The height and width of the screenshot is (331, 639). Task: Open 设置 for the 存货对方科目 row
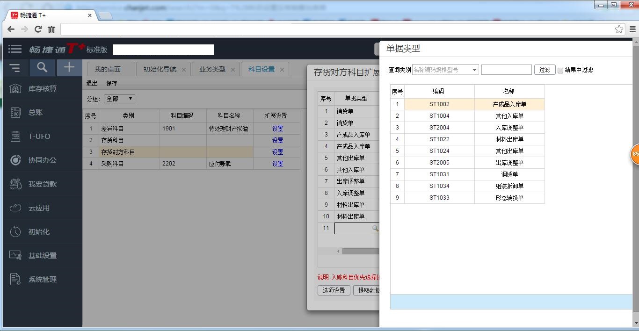point(277,151)
